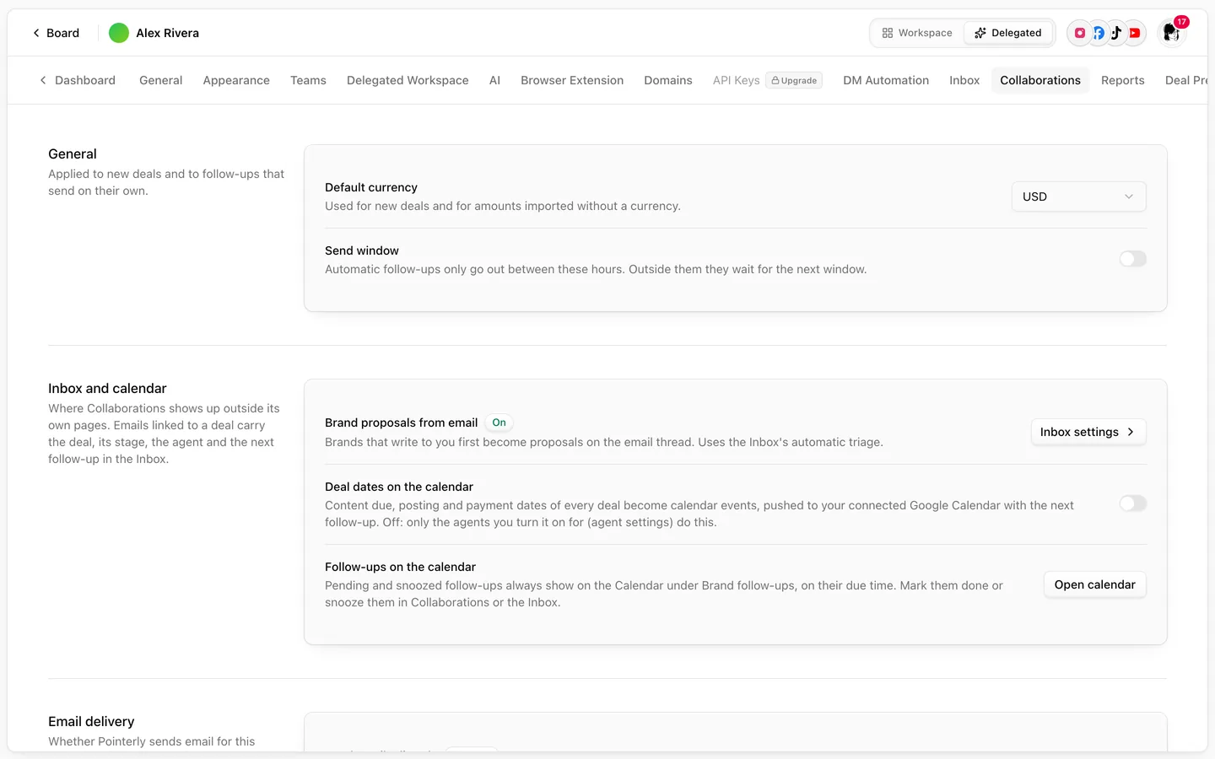Open the partially visible Deal tab
Image resolution: width=1215 pixels, height=759 pixels.
[x=1186, y=80]
